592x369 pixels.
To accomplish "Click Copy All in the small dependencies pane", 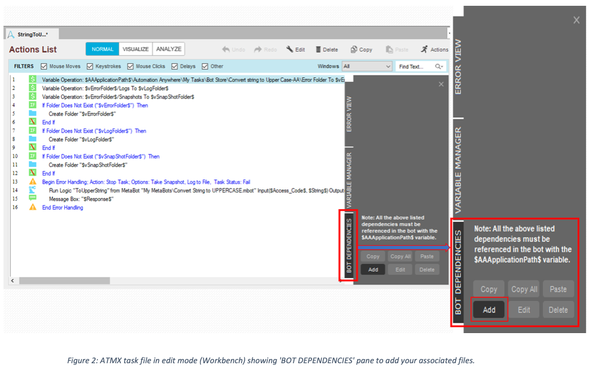I will tap(400, 257).
